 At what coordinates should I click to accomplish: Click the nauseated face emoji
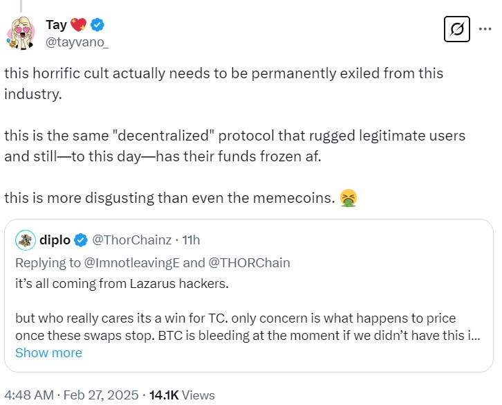[x=348, y=199]
